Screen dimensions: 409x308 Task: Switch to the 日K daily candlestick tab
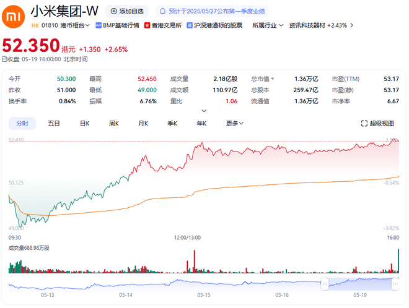click(85, 124)
